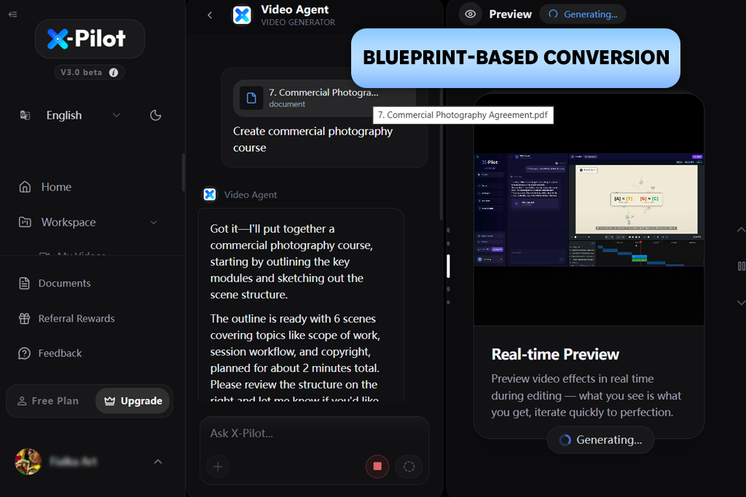Image resolution: width=746 pixels, height=497 pixels.
Task: Toggle the Preview eye icon
Action: pyautogui.click(x=470, y=15)
